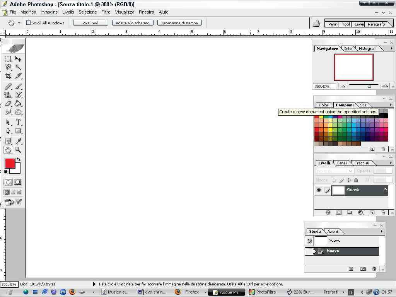Select the Rectangular Marquee tool
Viewport: 396px width, 297px height.
pos(8,59)
